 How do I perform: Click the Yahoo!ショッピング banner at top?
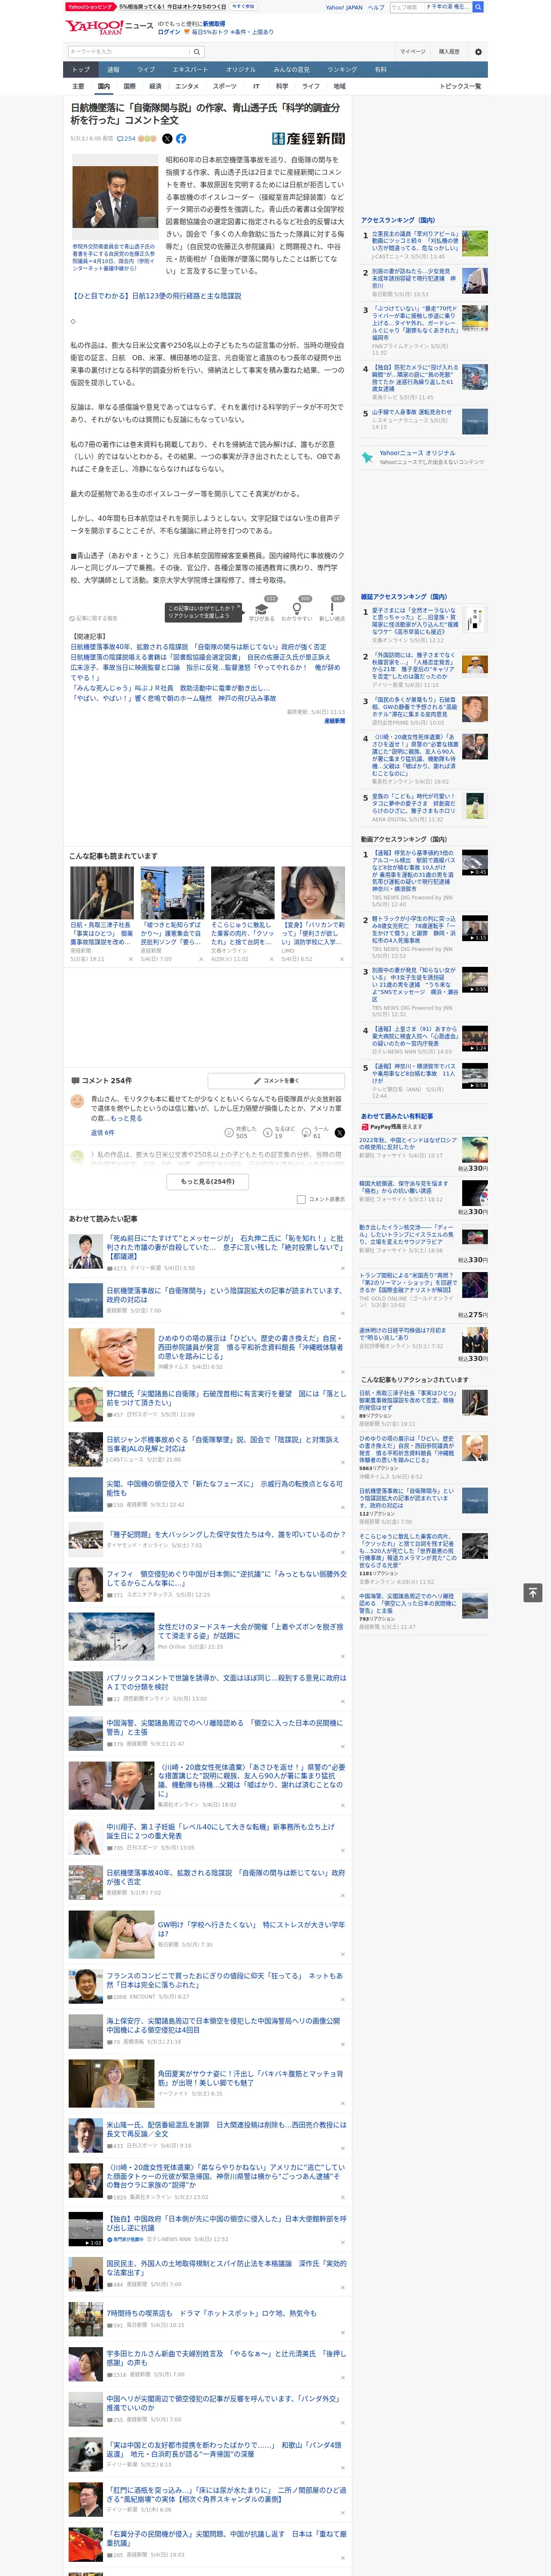(x=90, y=7)
